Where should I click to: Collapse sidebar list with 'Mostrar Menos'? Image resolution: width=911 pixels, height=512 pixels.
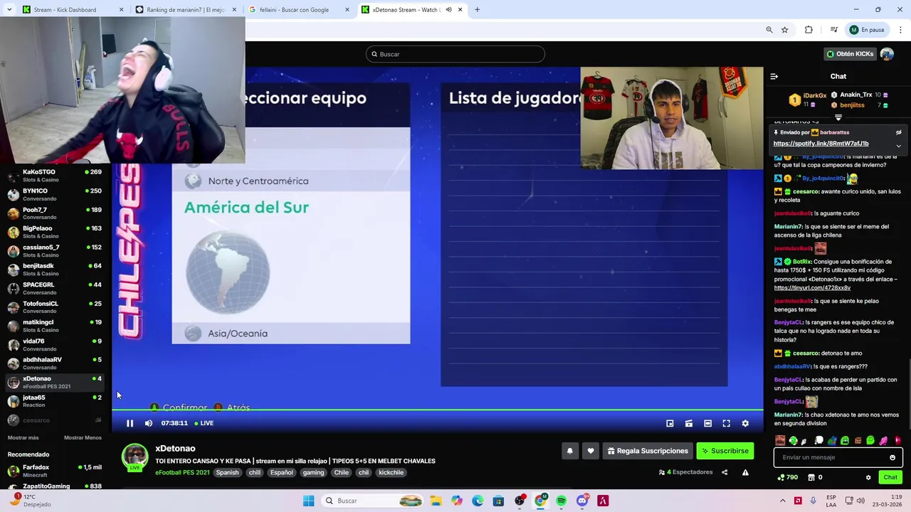pyautogui.click(x=83, y=437)
